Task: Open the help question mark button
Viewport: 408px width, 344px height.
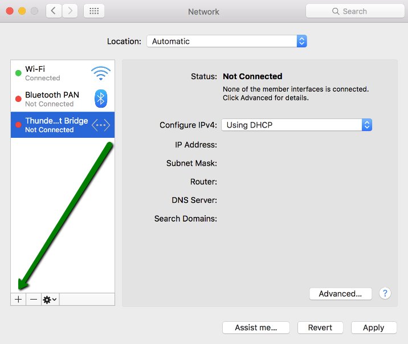Action: coord(385,293)
